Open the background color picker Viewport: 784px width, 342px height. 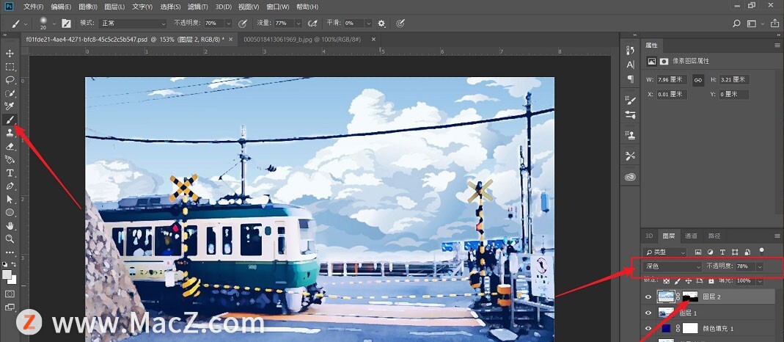click(13, 280)
